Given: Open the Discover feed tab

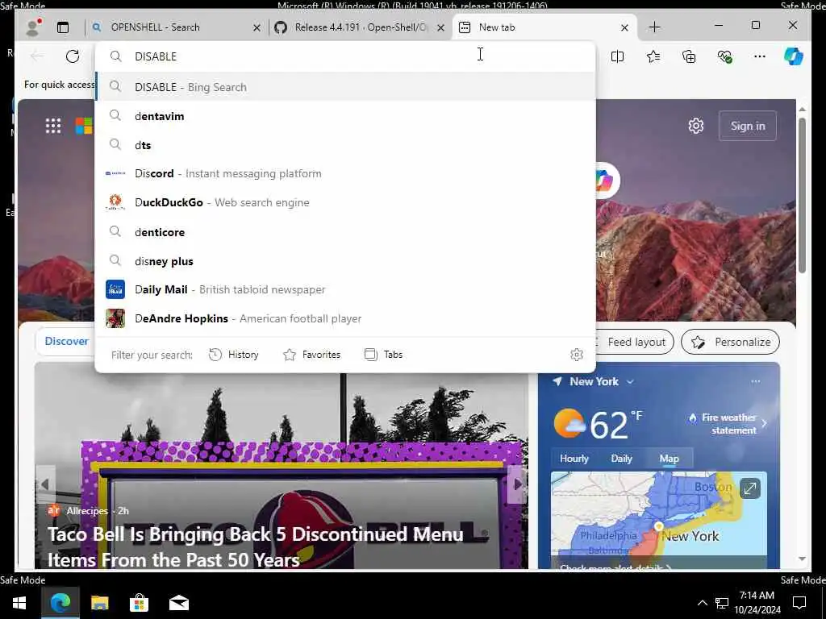Looking at the screenshot, I should (x=66, y=341).
